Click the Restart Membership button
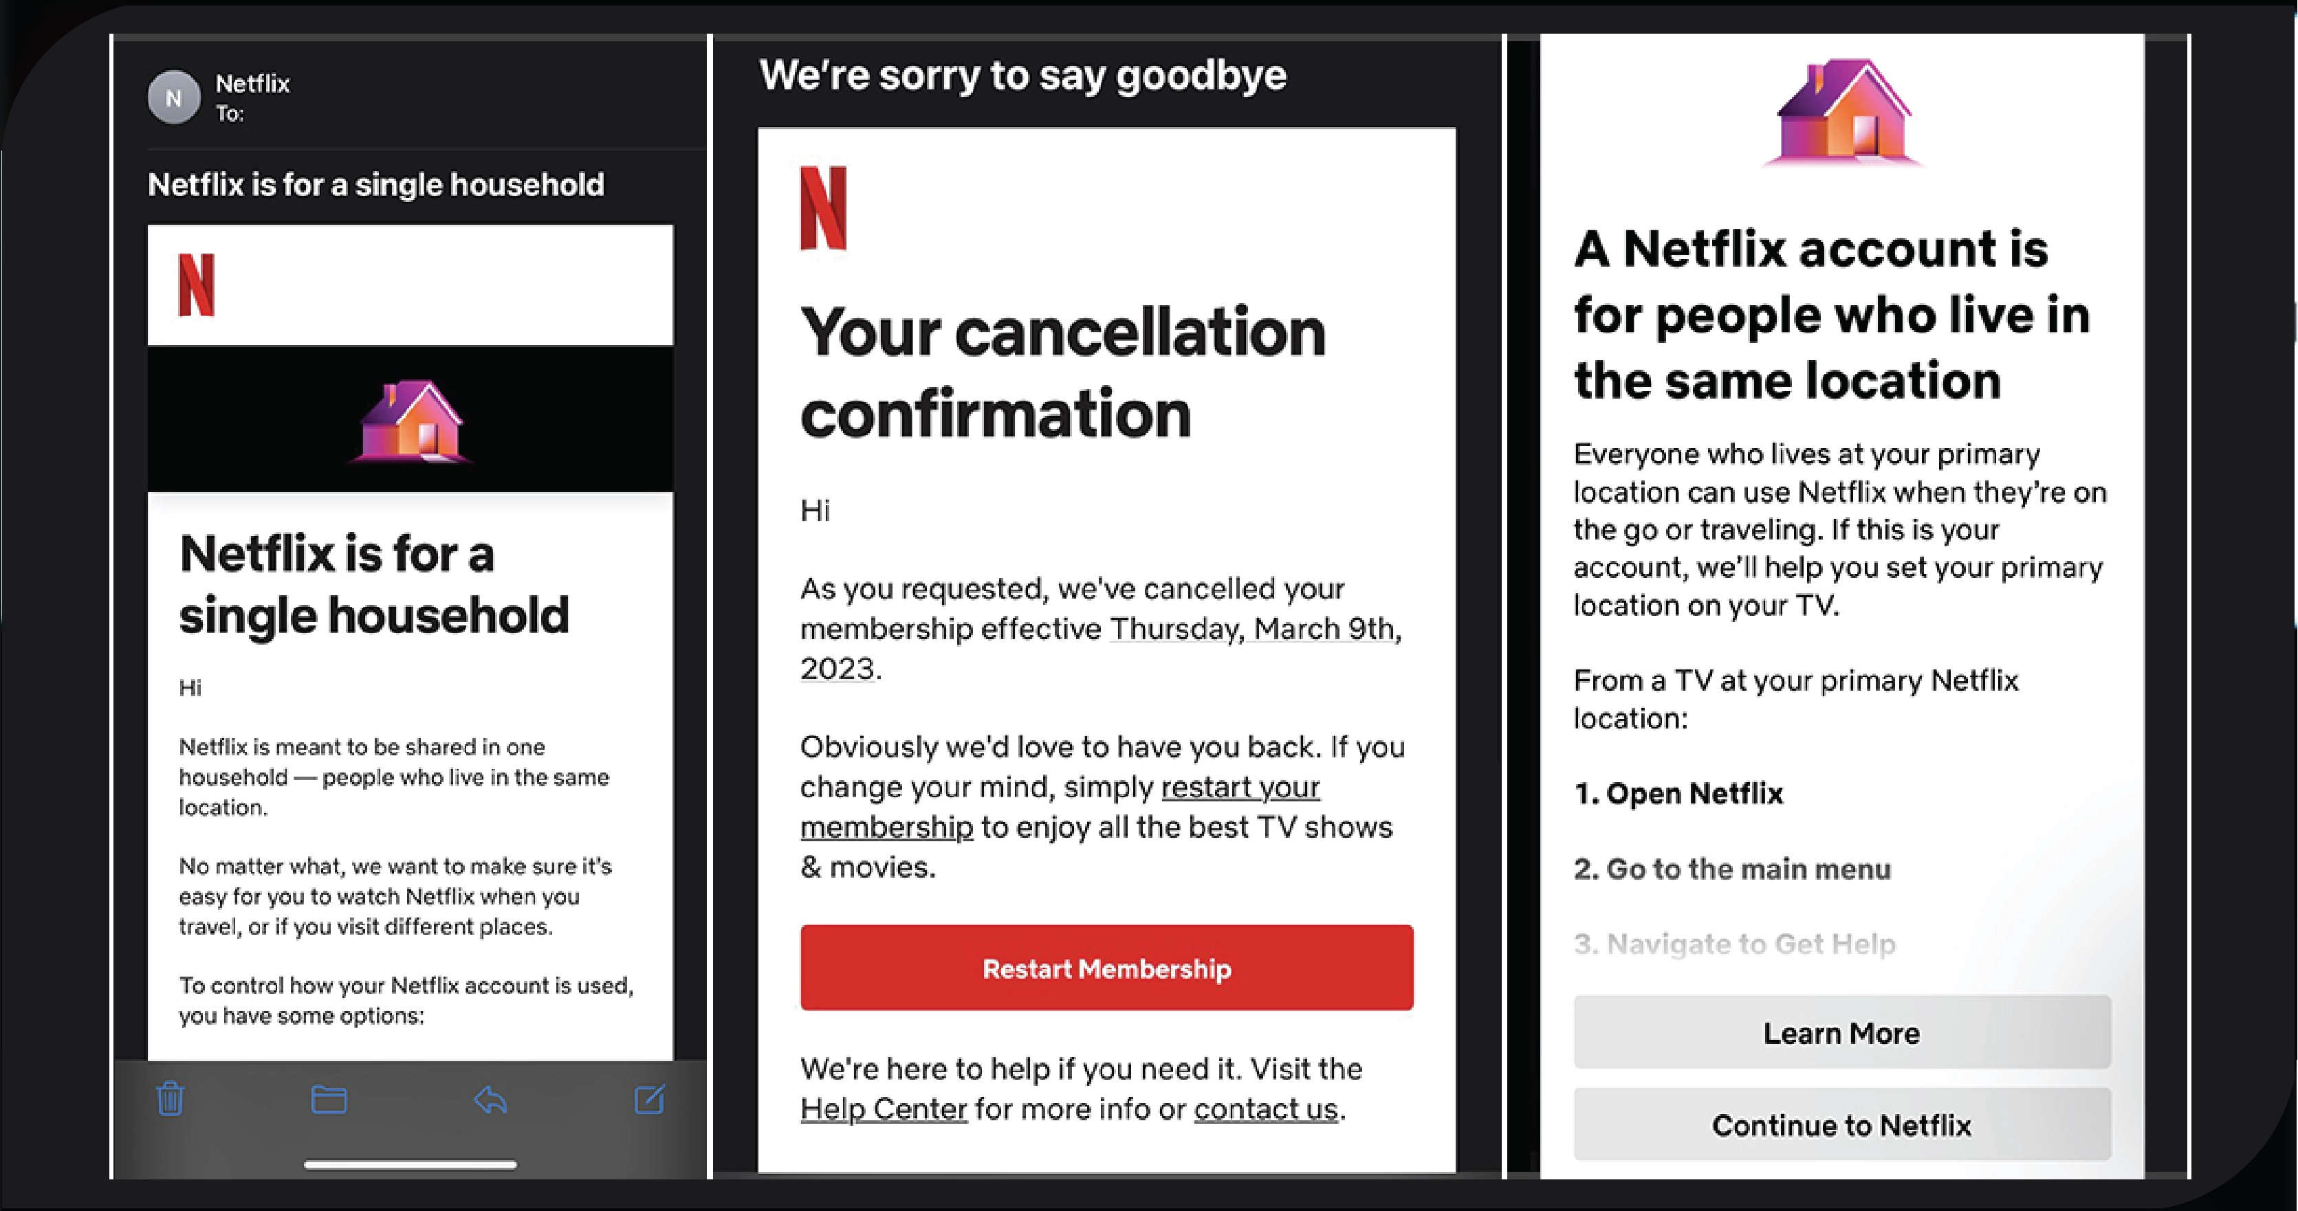This screenshot has height=1211, width=2298. (x=1106, y=968)
